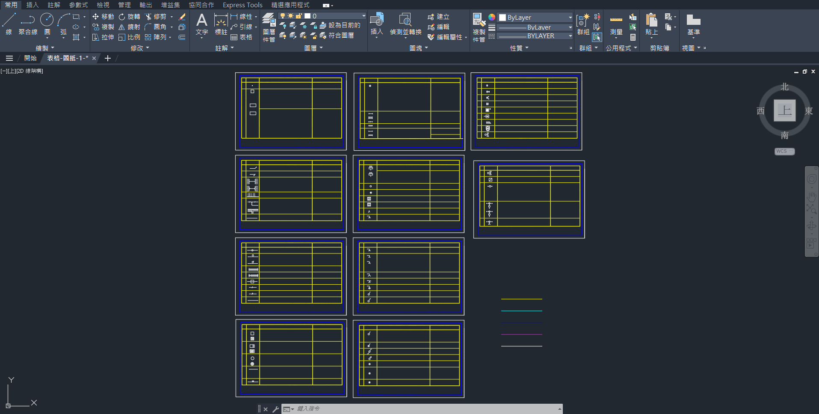The height and width of the screenshot is (414, 819).
Task: Open the Express Tools ribbon tab
Action: 242,5
